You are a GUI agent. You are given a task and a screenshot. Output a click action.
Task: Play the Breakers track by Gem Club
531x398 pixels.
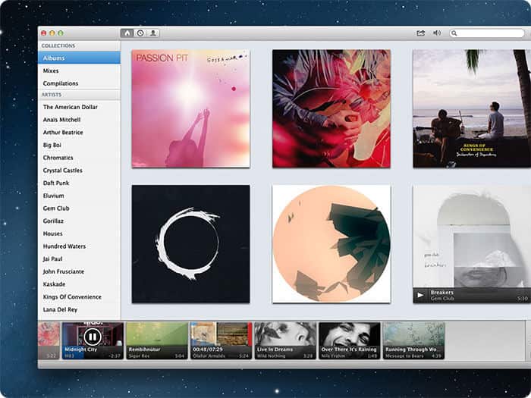click(x=420, y=295)
